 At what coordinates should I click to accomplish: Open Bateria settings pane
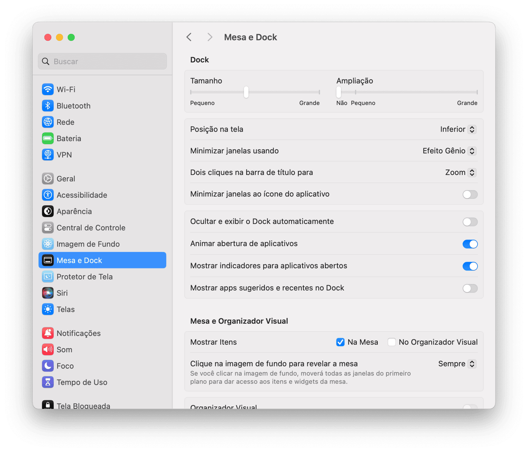[x=102, y=139]
